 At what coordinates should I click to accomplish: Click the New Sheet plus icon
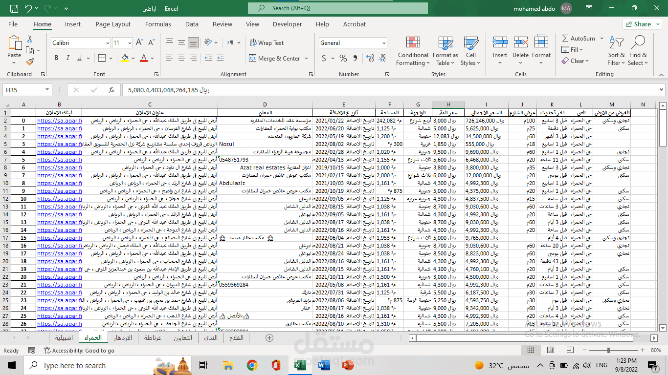tap(269, 338)
